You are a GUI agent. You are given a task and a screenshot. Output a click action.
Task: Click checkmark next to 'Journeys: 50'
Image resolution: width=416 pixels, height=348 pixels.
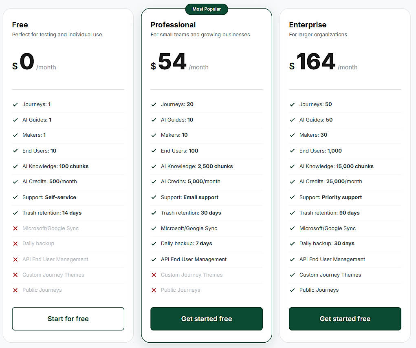click(293, 104)
